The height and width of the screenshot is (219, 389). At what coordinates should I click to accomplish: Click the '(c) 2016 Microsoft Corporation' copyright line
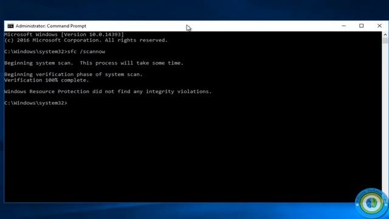(86, 40)
